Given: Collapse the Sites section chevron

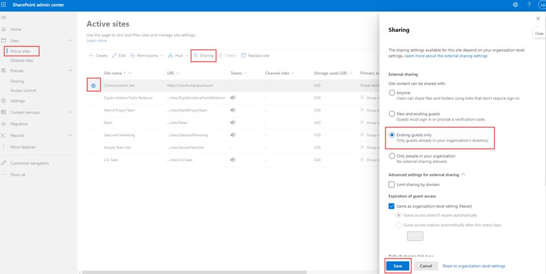Looking at the screenshot, I should pyautogui.click(x=70, y=41).
